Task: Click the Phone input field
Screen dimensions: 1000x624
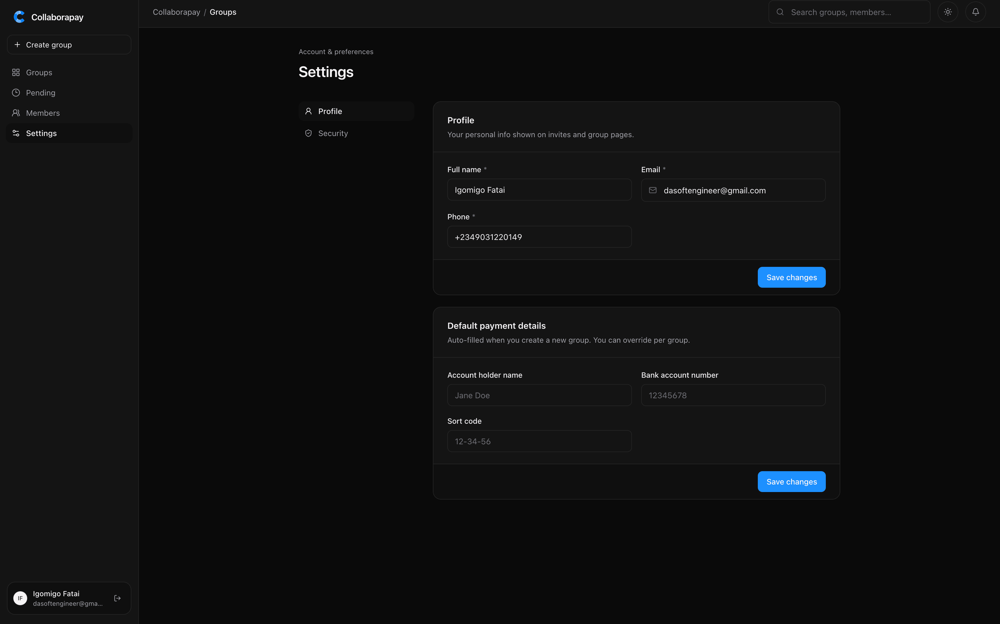Action: pos(540,237)
